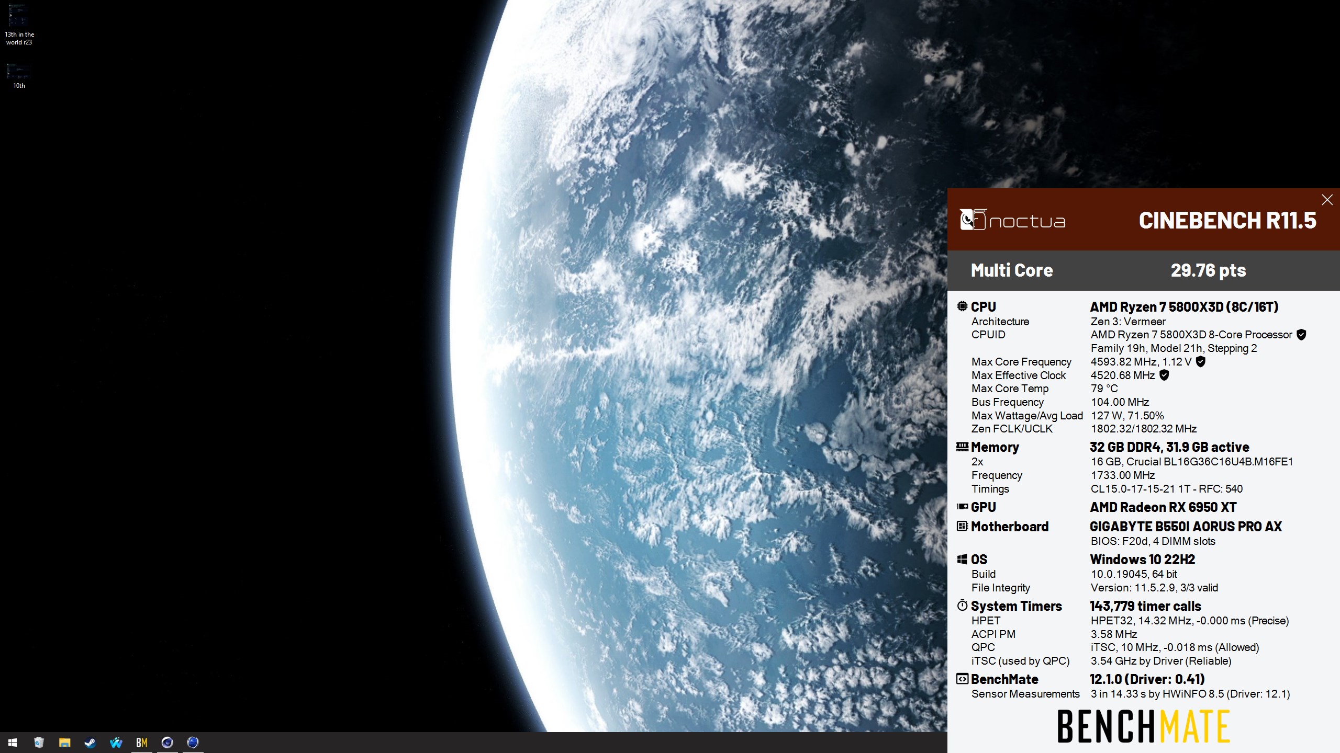The height and width of the screenshot is (753, 1340).
Task: Click the Noctua owl logo
Action: [x=973, y=220]
